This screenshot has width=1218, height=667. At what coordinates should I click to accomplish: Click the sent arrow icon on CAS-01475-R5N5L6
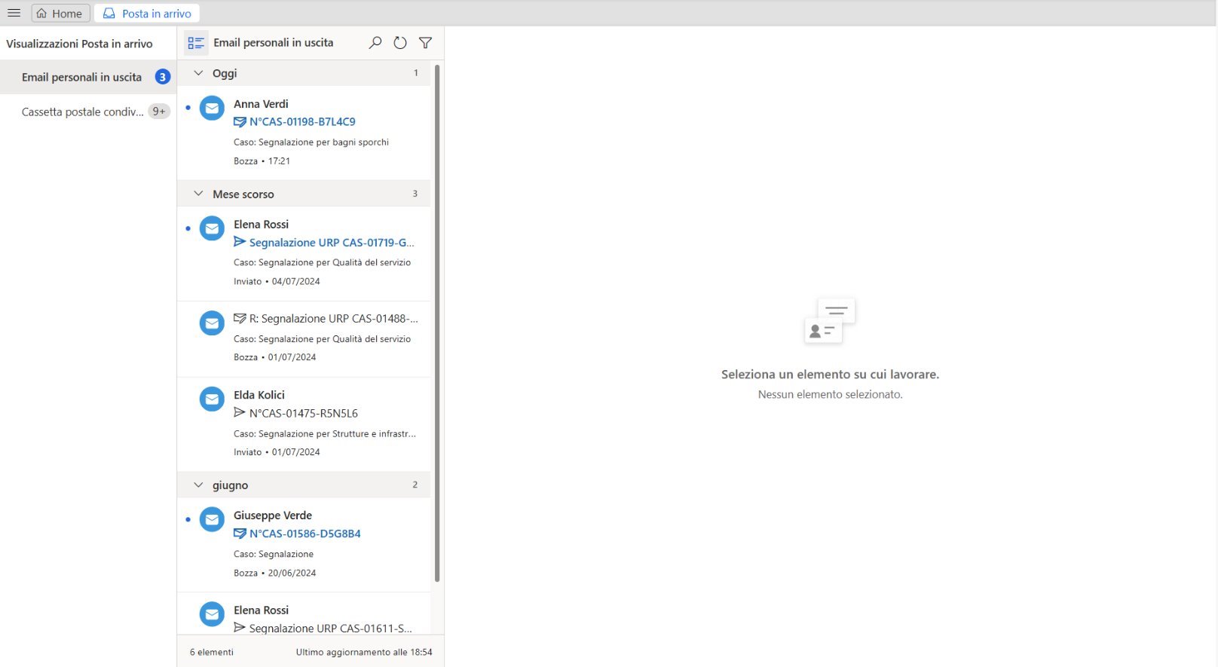coord(240,413)
